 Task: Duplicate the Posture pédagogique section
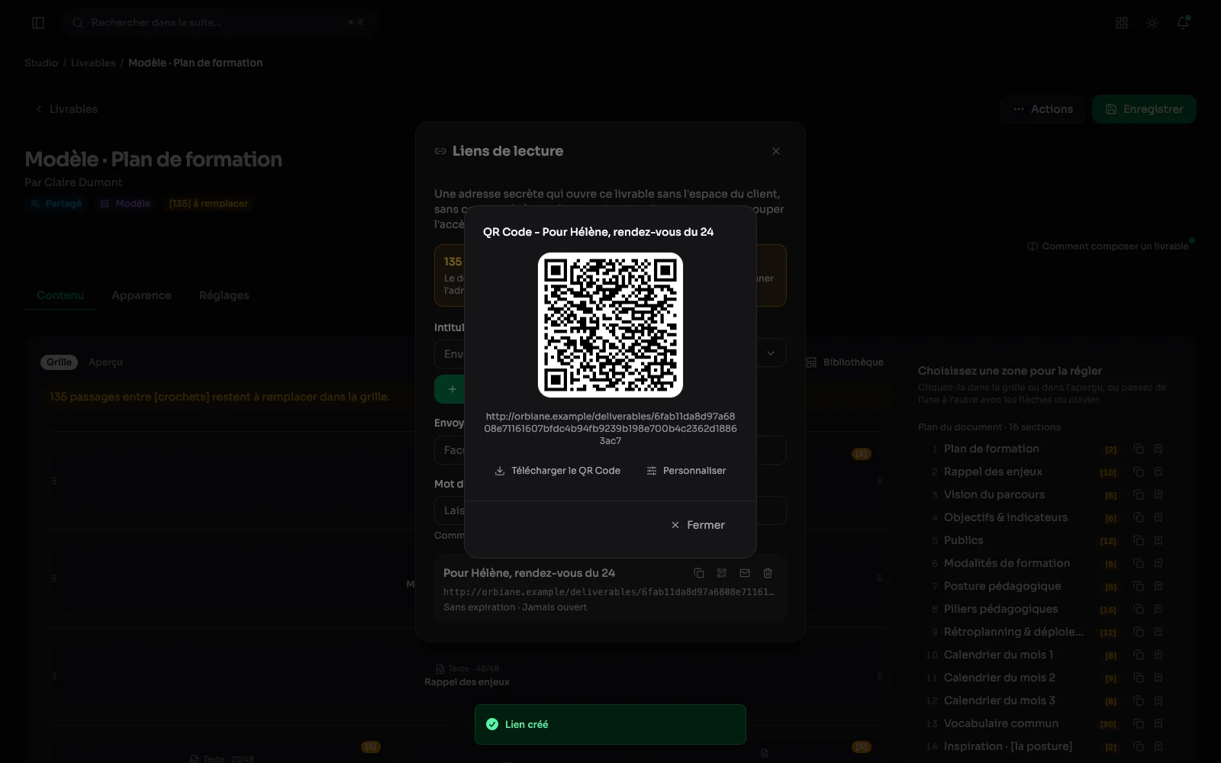pyautogui.click(x=1139, y=586)
